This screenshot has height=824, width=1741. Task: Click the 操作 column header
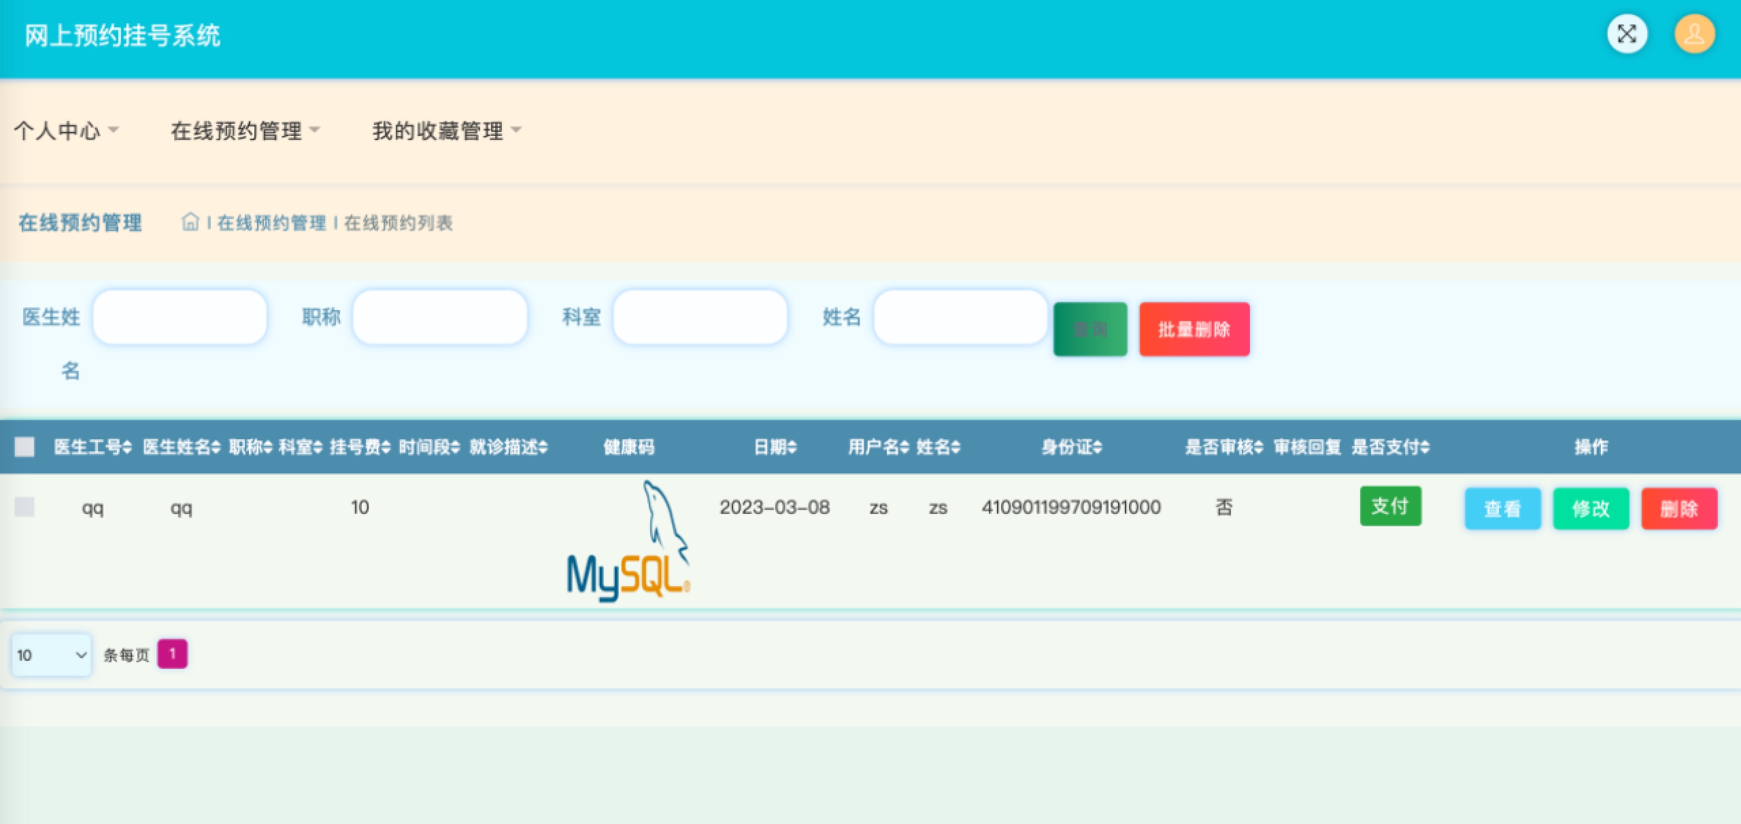point(1591,447)
